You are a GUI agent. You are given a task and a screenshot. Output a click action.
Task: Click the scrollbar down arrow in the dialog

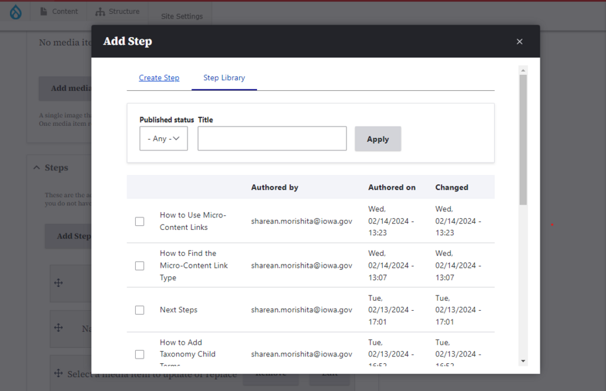click(523, 361)
